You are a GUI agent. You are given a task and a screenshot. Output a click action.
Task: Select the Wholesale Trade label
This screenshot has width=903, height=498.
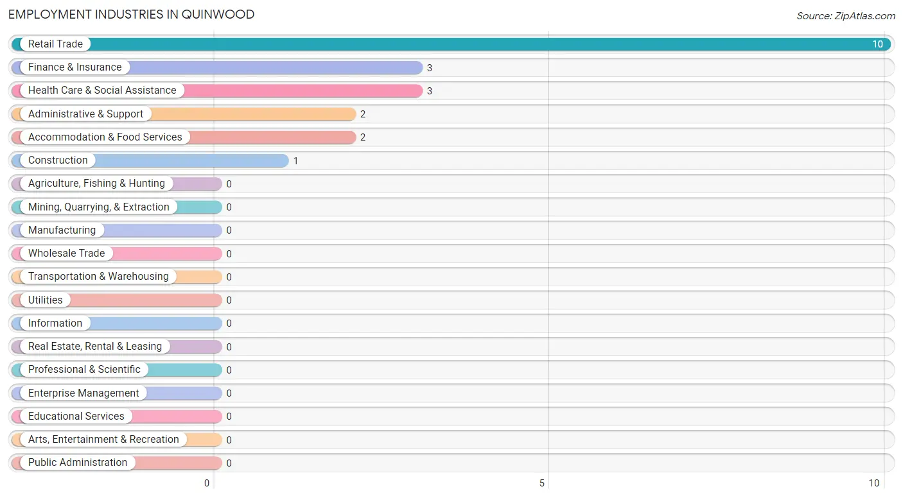66,253
